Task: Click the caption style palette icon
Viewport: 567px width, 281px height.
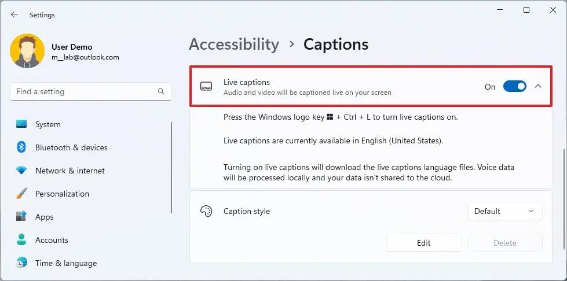Action: point(206,211)
